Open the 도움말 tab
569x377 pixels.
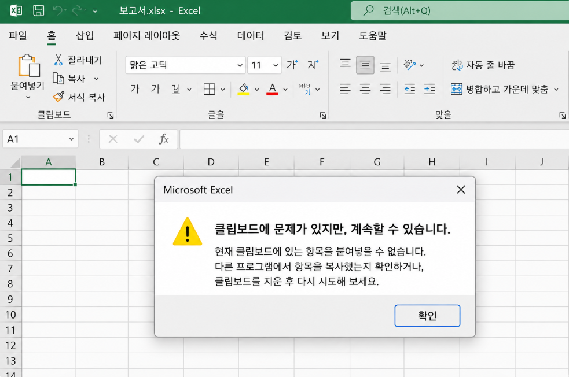(x=373, y=35)
